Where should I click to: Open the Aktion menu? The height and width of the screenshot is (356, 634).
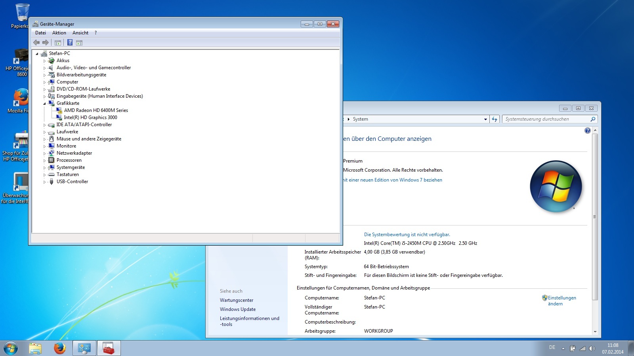59,33
